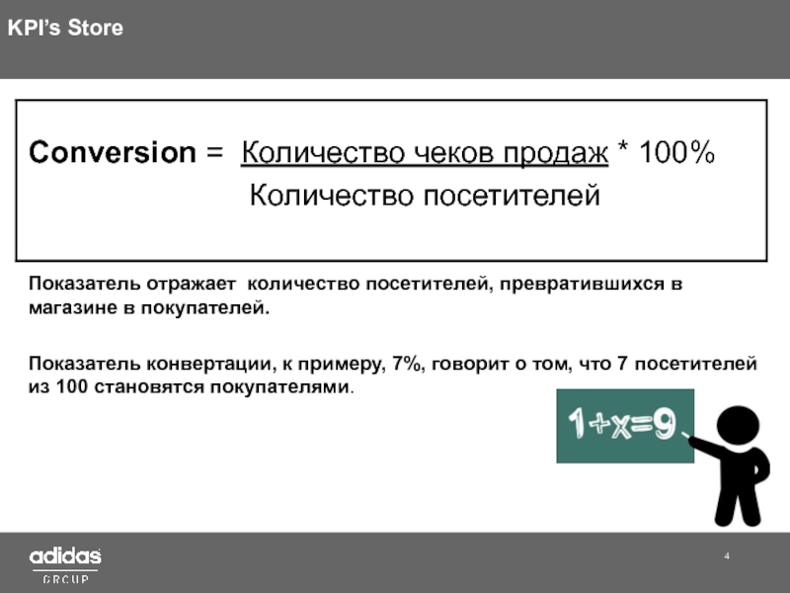The image size is (790, 593).
Task: Click the GROUP text under adidas logo
Action: tap(65, 579)
